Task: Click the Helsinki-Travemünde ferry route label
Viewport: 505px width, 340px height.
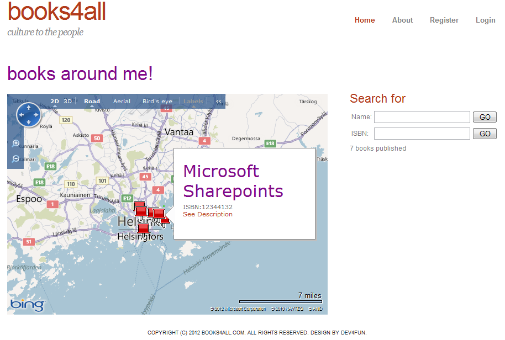Action: tap(207, 258)
